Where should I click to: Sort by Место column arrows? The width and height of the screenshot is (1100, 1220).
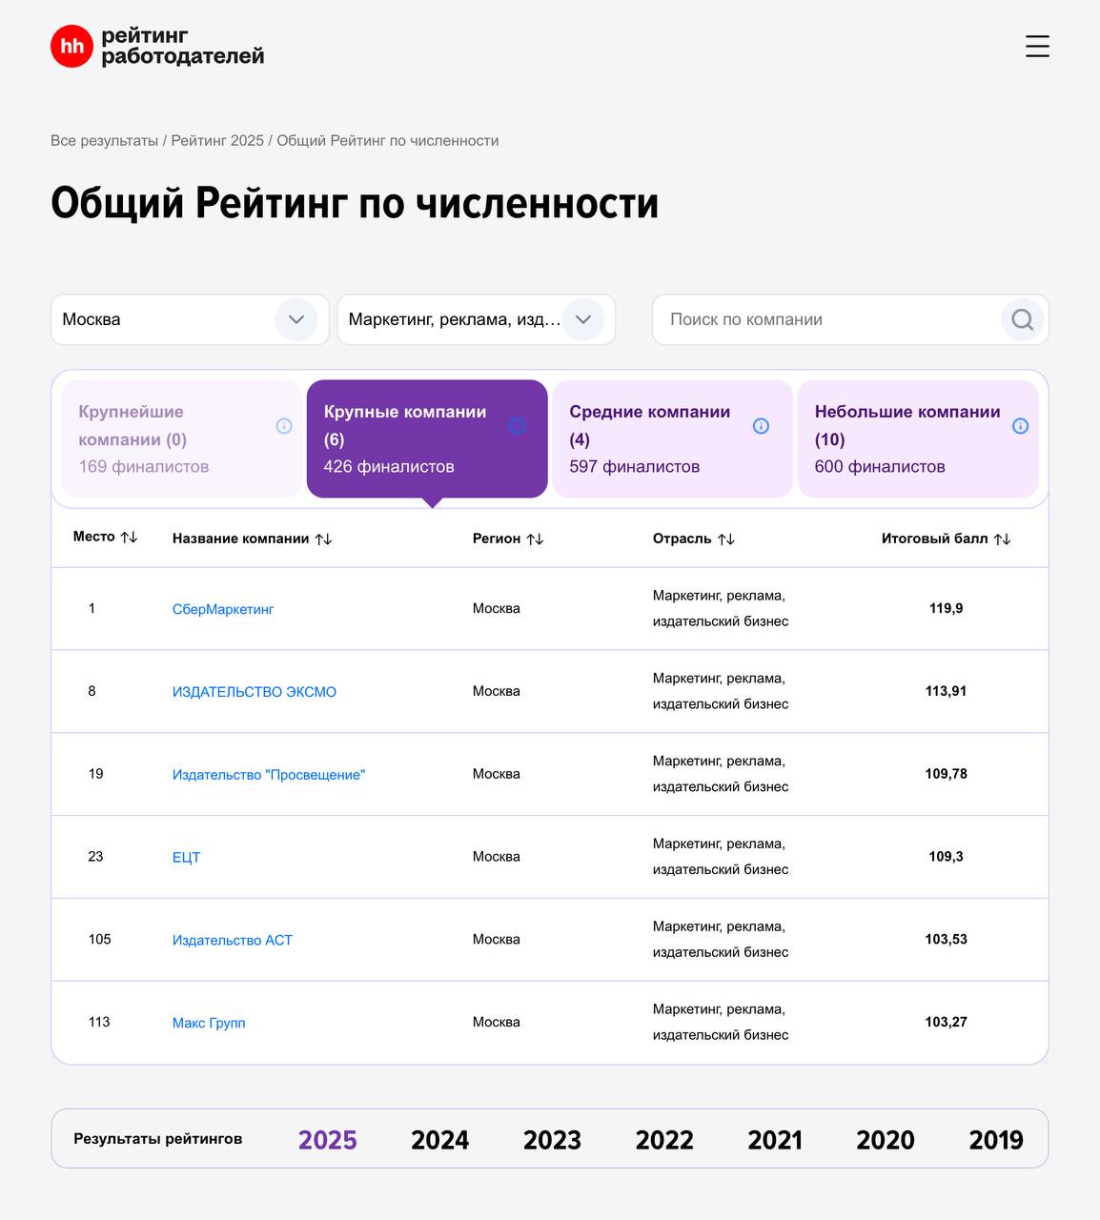(x=130, y=538)
